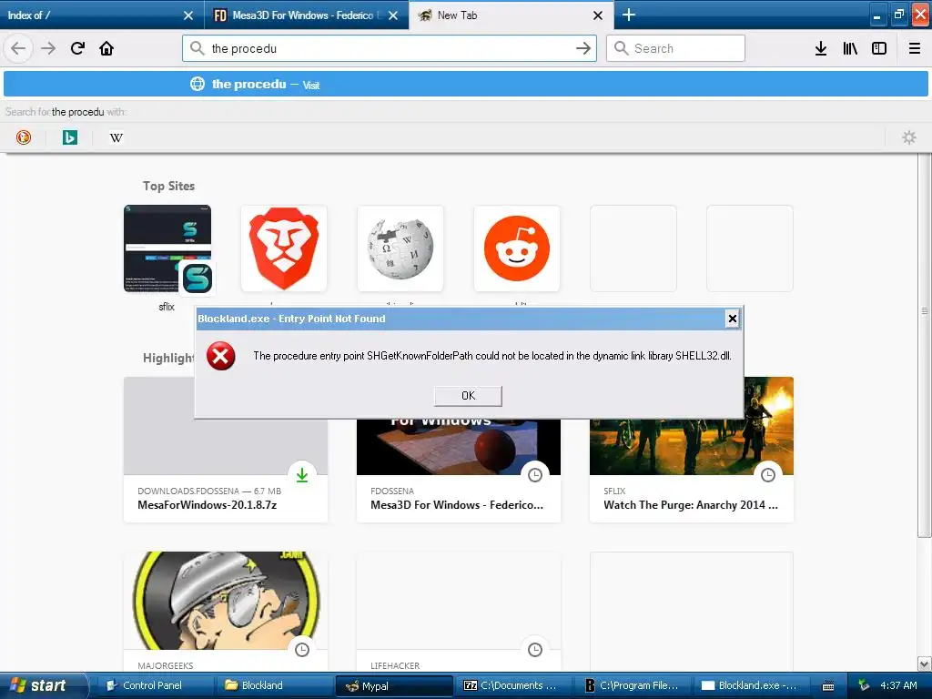Click history clock icon on MajorGeeks card
The height and width of the screenshot is (699, 932).
point(302,650)
